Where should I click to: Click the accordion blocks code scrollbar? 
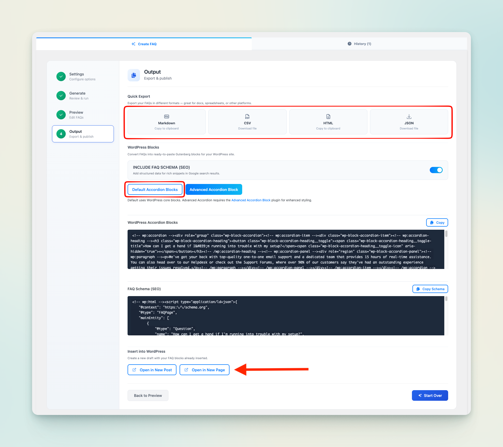pos(446,234)
